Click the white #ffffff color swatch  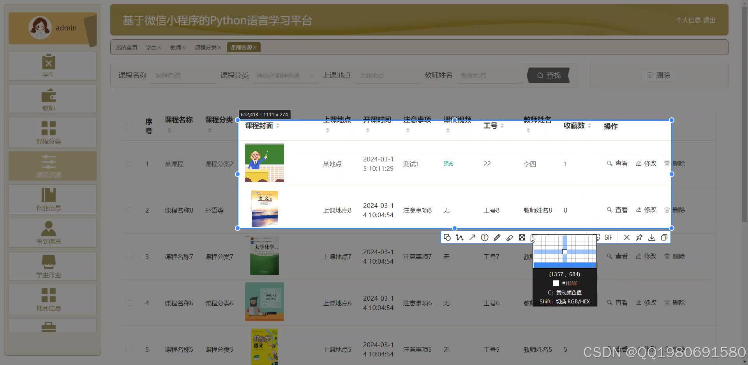[556, 283]
